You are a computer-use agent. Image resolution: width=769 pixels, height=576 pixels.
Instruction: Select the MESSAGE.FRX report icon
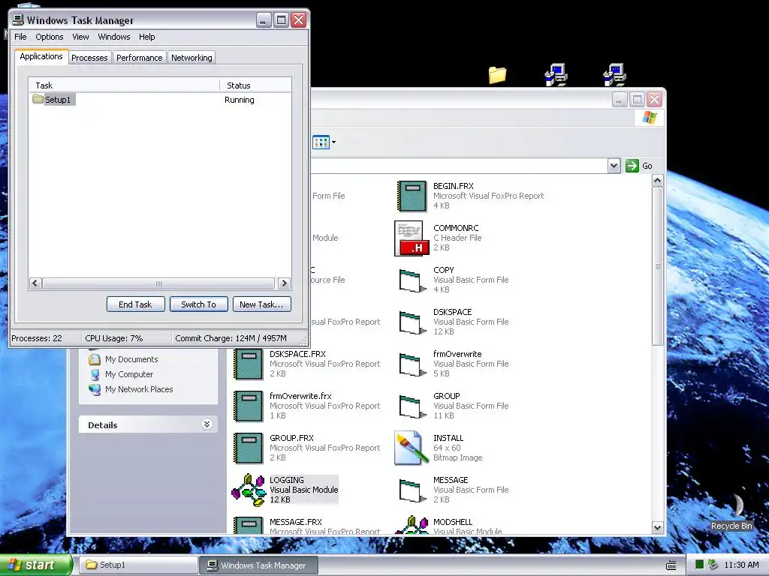click(248, 525)
